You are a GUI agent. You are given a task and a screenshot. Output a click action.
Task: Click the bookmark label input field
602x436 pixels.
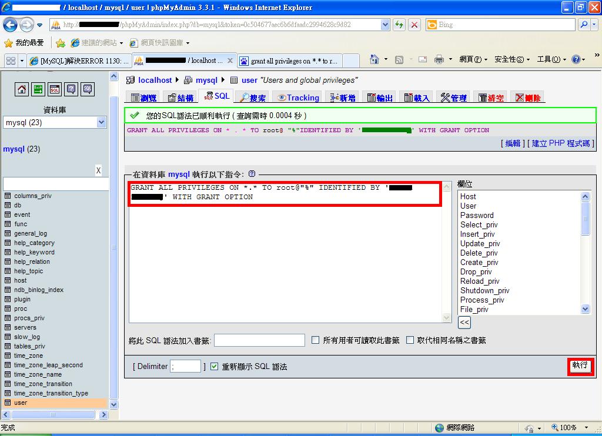pyautogui.click(x=259, y=340)
